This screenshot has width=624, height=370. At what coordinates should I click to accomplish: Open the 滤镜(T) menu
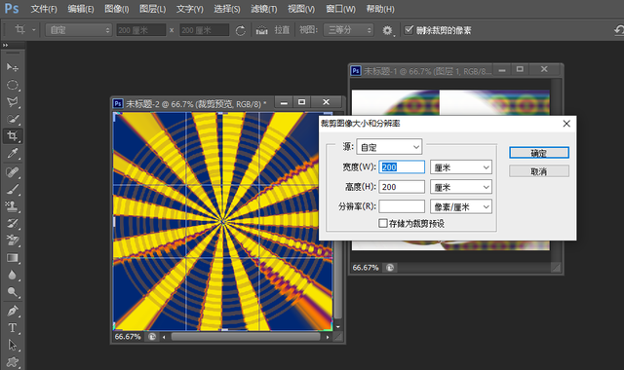[264, 9]
